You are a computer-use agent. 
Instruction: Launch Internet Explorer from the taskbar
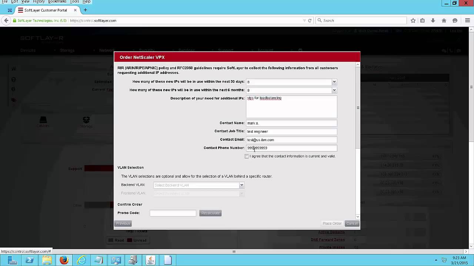coord(81,260)
